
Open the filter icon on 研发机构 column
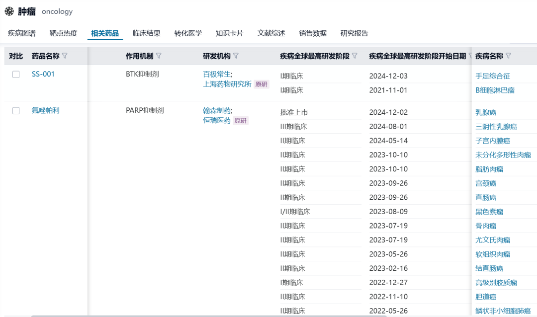236,56
